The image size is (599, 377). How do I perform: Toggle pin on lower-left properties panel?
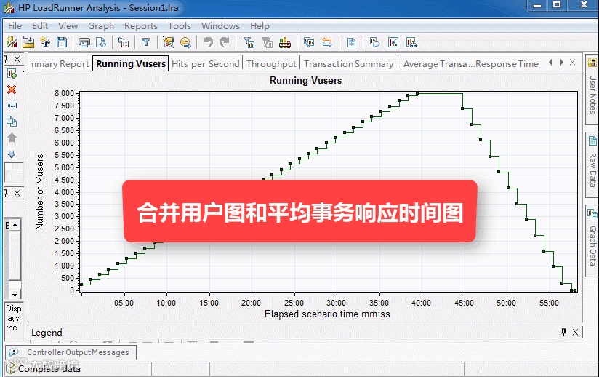point(6,193)
